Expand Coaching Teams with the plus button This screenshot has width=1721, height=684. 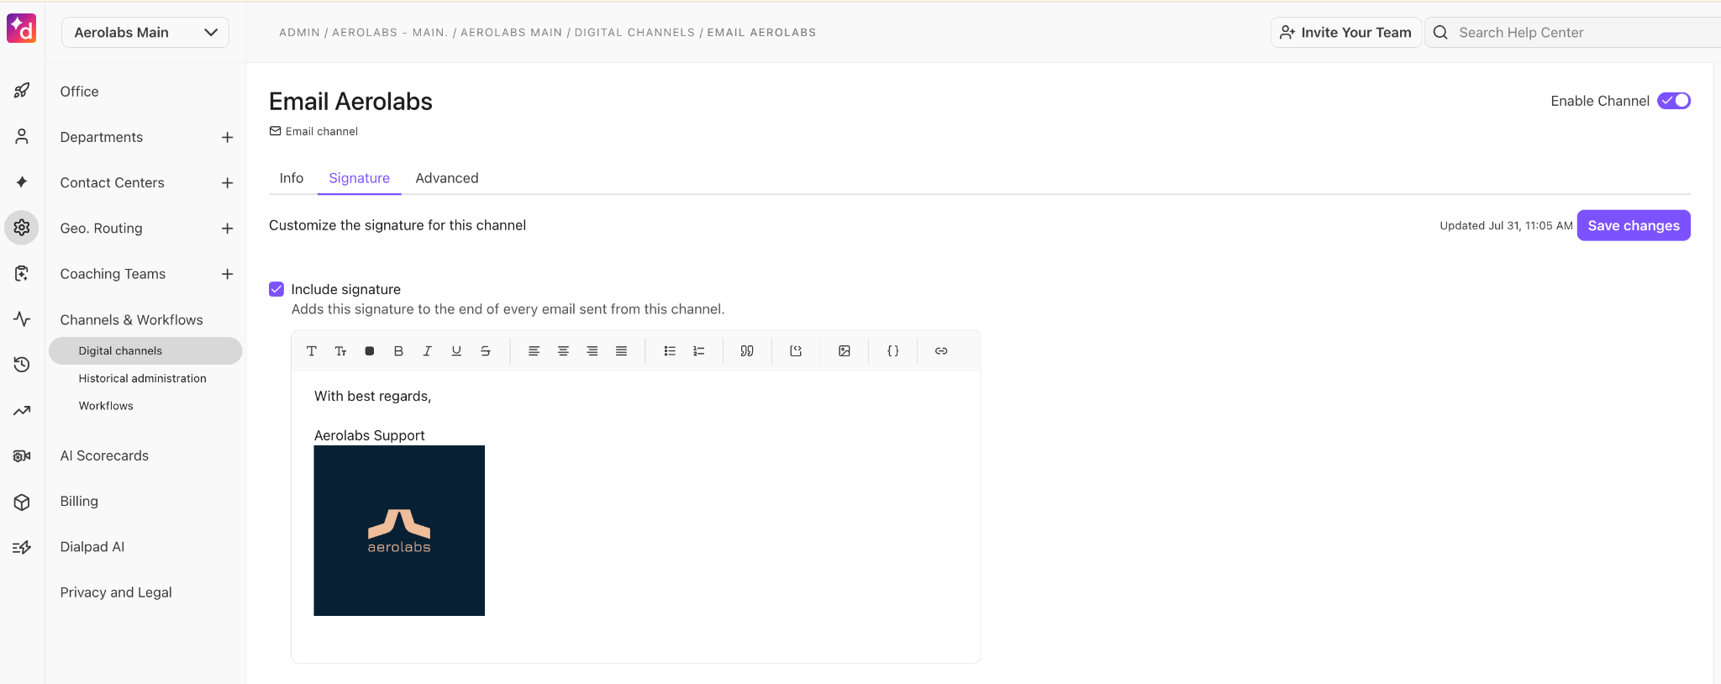(x=227, y=274)
